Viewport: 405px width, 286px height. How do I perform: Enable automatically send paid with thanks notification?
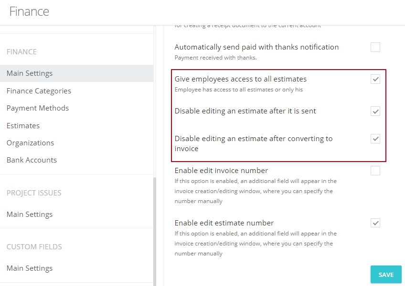pos(375,47)
